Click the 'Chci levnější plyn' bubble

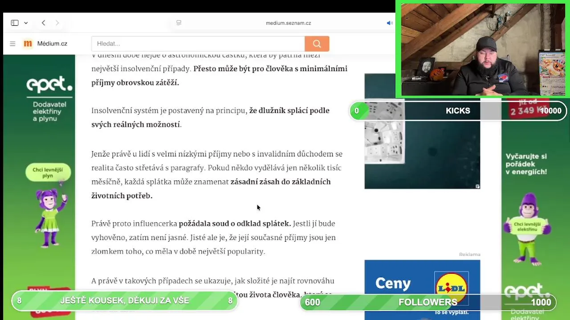tap(48, 173)
